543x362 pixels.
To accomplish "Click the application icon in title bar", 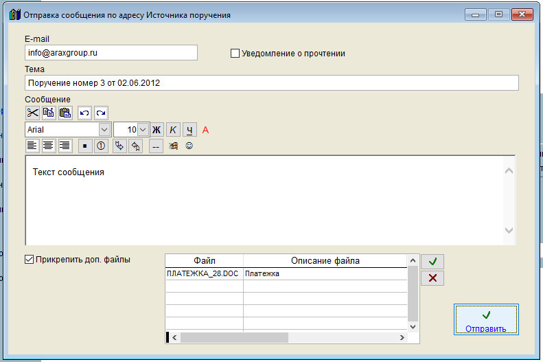I will pos(14,15).
